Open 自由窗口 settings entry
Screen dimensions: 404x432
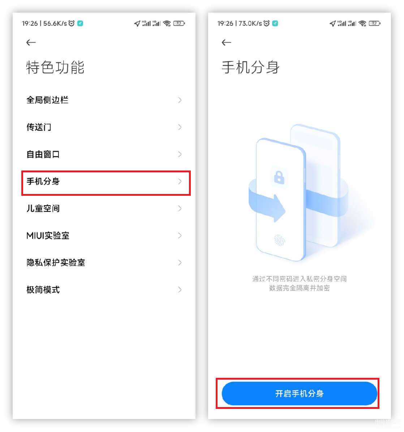[104, 154]
